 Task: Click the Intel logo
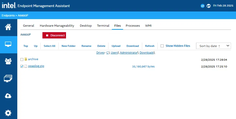point(9,5)
